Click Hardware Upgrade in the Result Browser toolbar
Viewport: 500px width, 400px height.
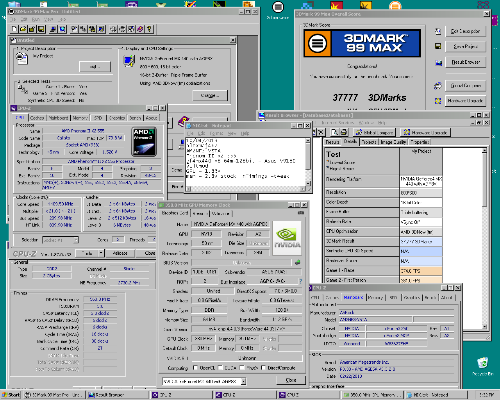coord(426,132)
